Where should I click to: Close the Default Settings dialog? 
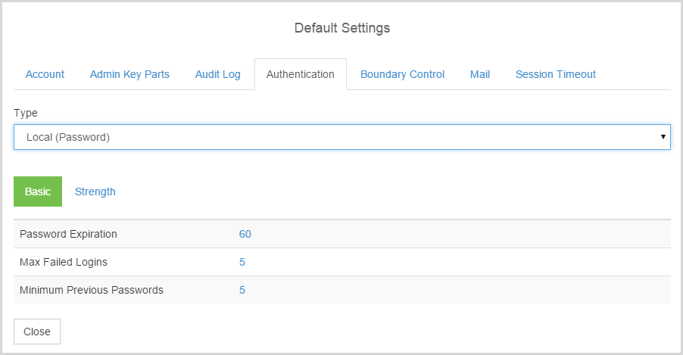tap(37, 332)
